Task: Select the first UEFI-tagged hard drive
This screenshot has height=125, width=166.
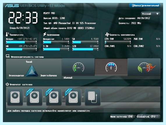Action: click(34, 97)
